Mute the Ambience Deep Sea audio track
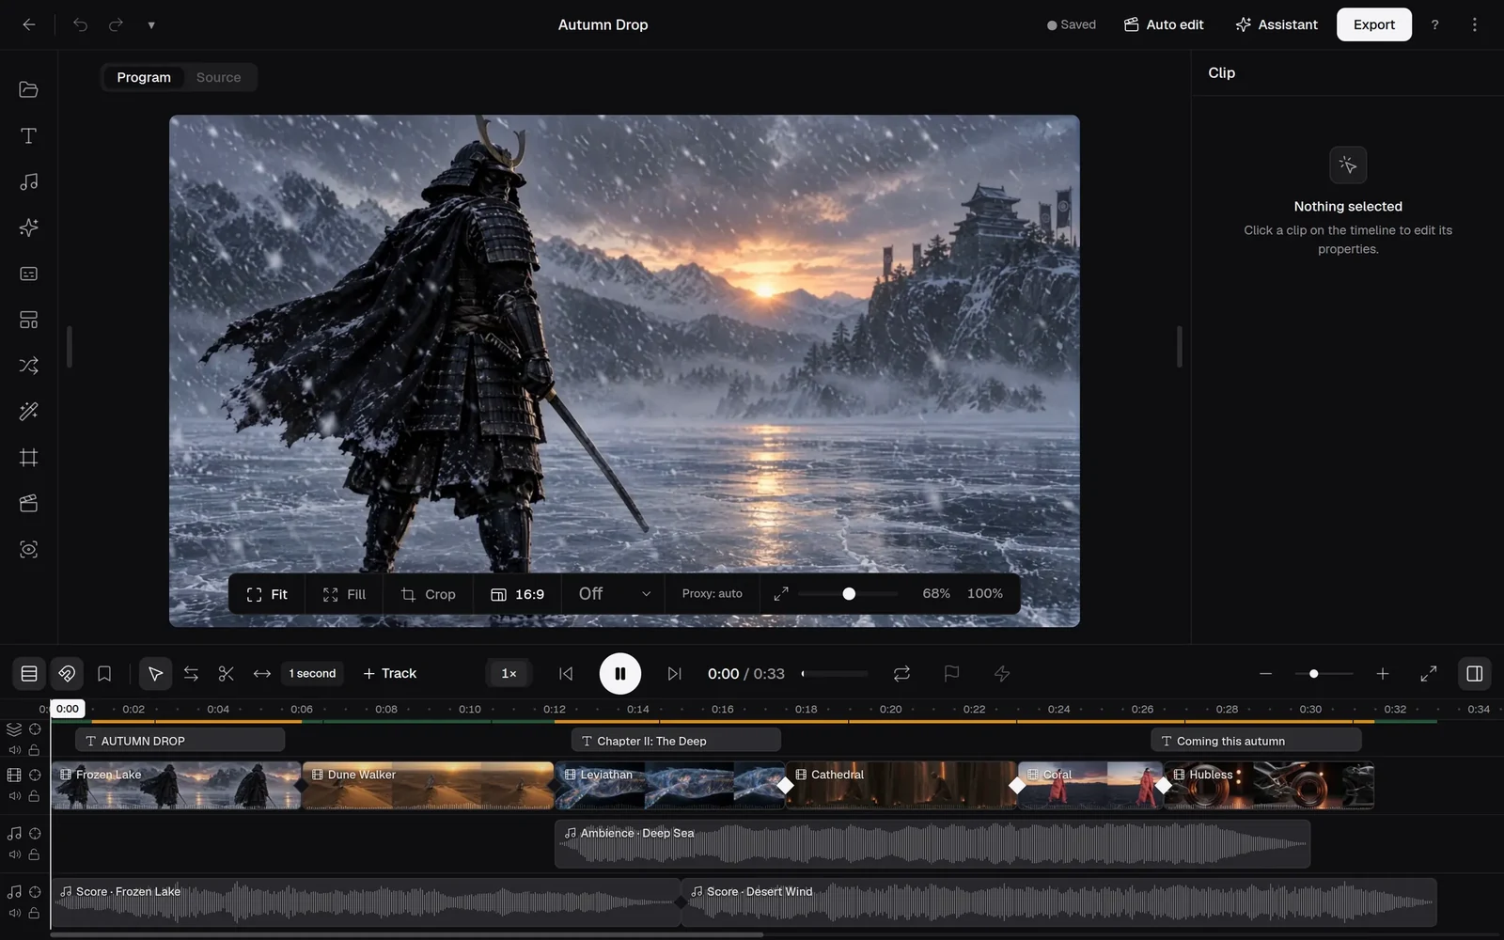Screen dimensions: 1504x940 (x=14, y=854)
